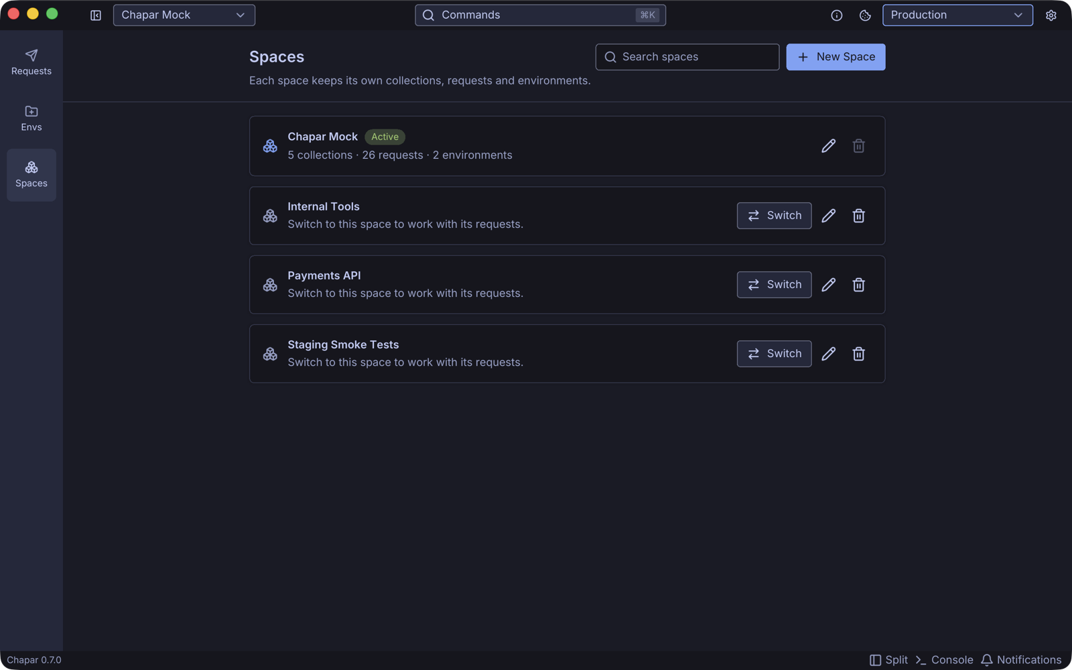The image size is (1072, 670).
Task: Click the Chapar Mock space icon
Action: point(270,146)
